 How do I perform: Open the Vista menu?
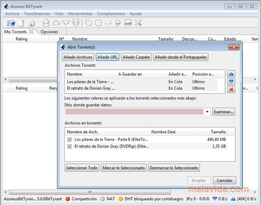point(59,14)
